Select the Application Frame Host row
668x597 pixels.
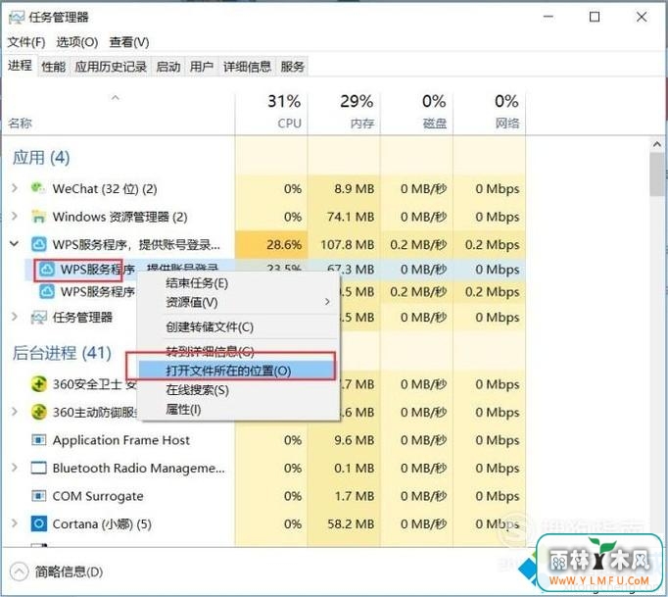264,440
